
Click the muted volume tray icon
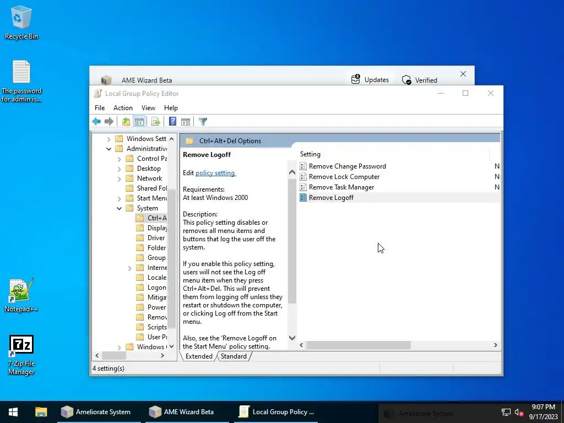519,412
